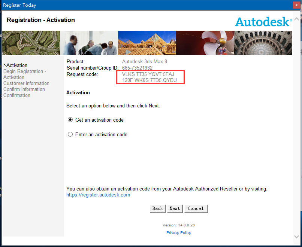Screen dimensions: 302x247
Task: Click the Autodesk logo
Action: pos(263,22)
